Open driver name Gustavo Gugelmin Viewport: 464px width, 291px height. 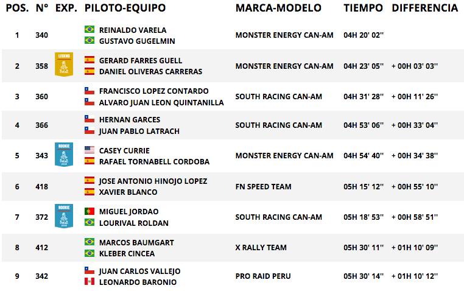tap(137, 41)
